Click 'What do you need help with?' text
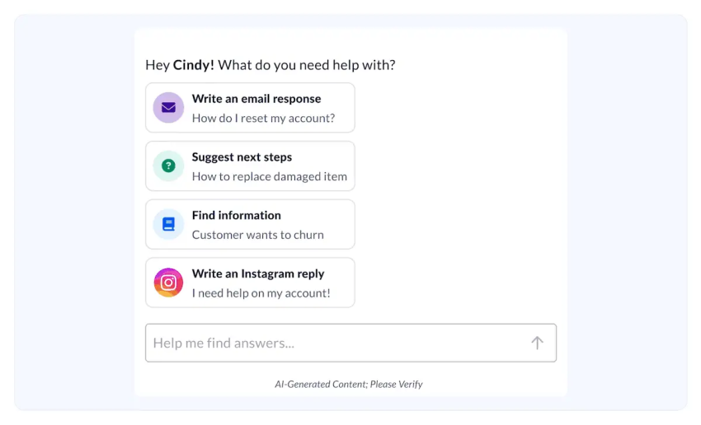 pyautogui.click(x=307, y=65)
